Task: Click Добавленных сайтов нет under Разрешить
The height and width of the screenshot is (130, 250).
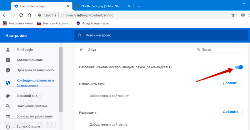Action: click(x=109, y=124)
